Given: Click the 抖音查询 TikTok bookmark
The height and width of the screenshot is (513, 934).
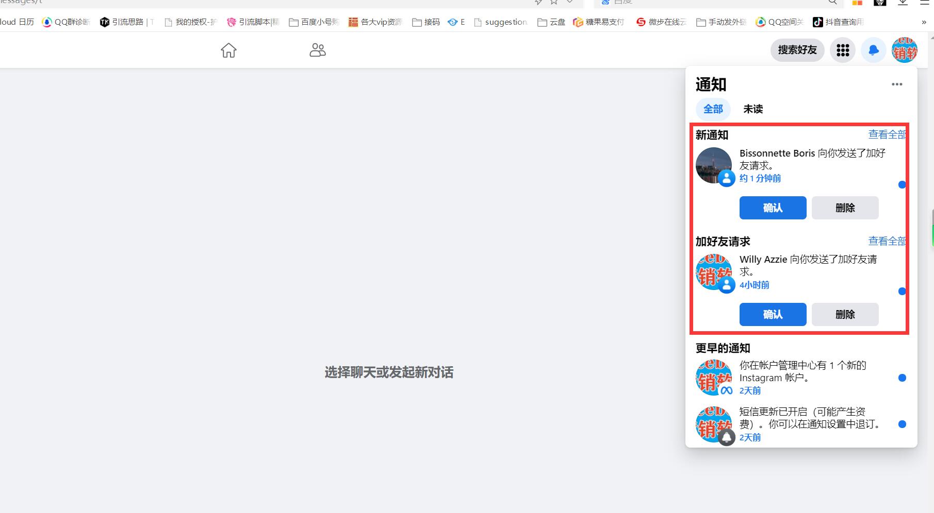Looking at the screenshot, I should point(838,22).
